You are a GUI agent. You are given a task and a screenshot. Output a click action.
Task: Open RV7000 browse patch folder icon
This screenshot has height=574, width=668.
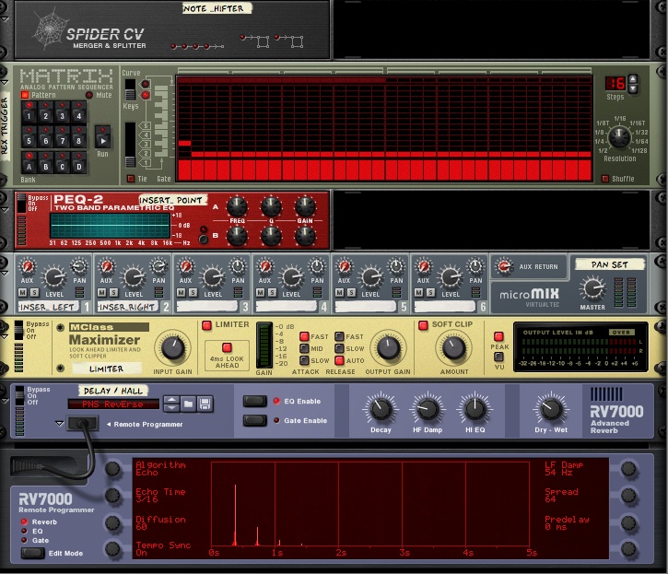[x=188, y=404]
